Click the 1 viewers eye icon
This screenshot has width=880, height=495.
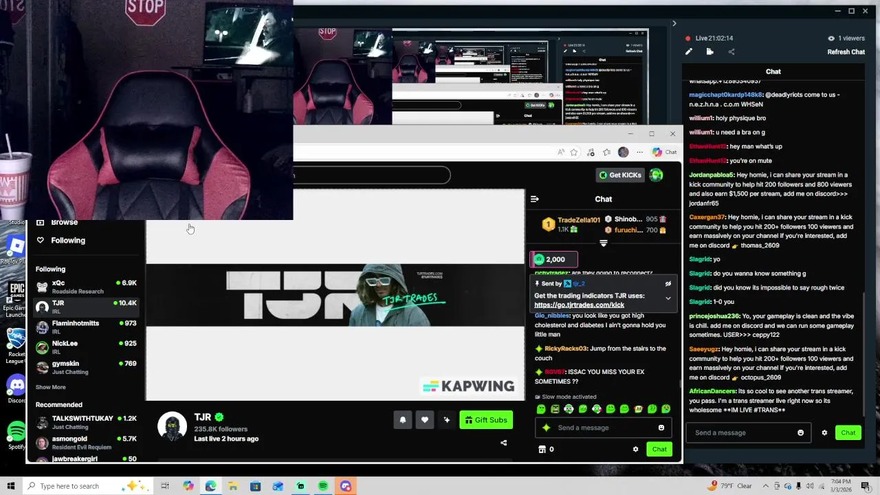(x=831, y=38)
